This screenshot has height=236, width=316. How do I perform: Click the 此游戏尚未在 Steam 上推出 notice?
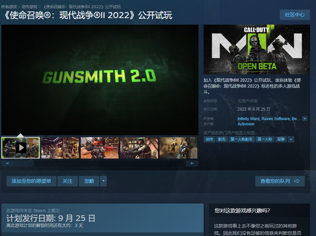[33, 211]
